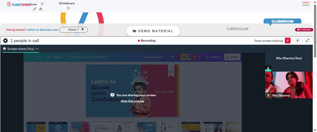
Task: Open the hamburger menu at top right
Action: tap(306, 3)
